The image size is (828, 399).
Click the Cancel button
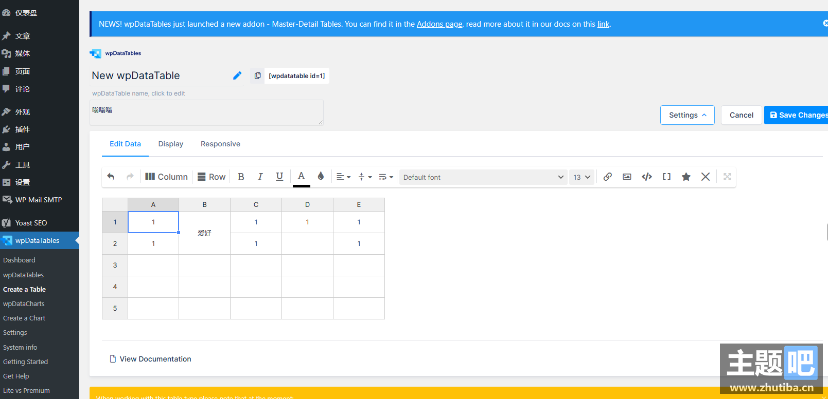pyautogui.click(x=742, y=115)
